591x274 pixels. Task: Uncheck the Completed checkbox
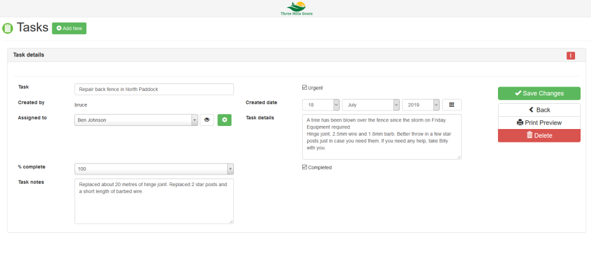pyautogui.click(x=305, y=167)
